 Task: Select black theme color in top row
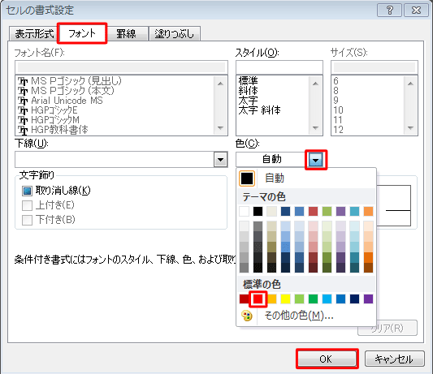tap(258, 212)
